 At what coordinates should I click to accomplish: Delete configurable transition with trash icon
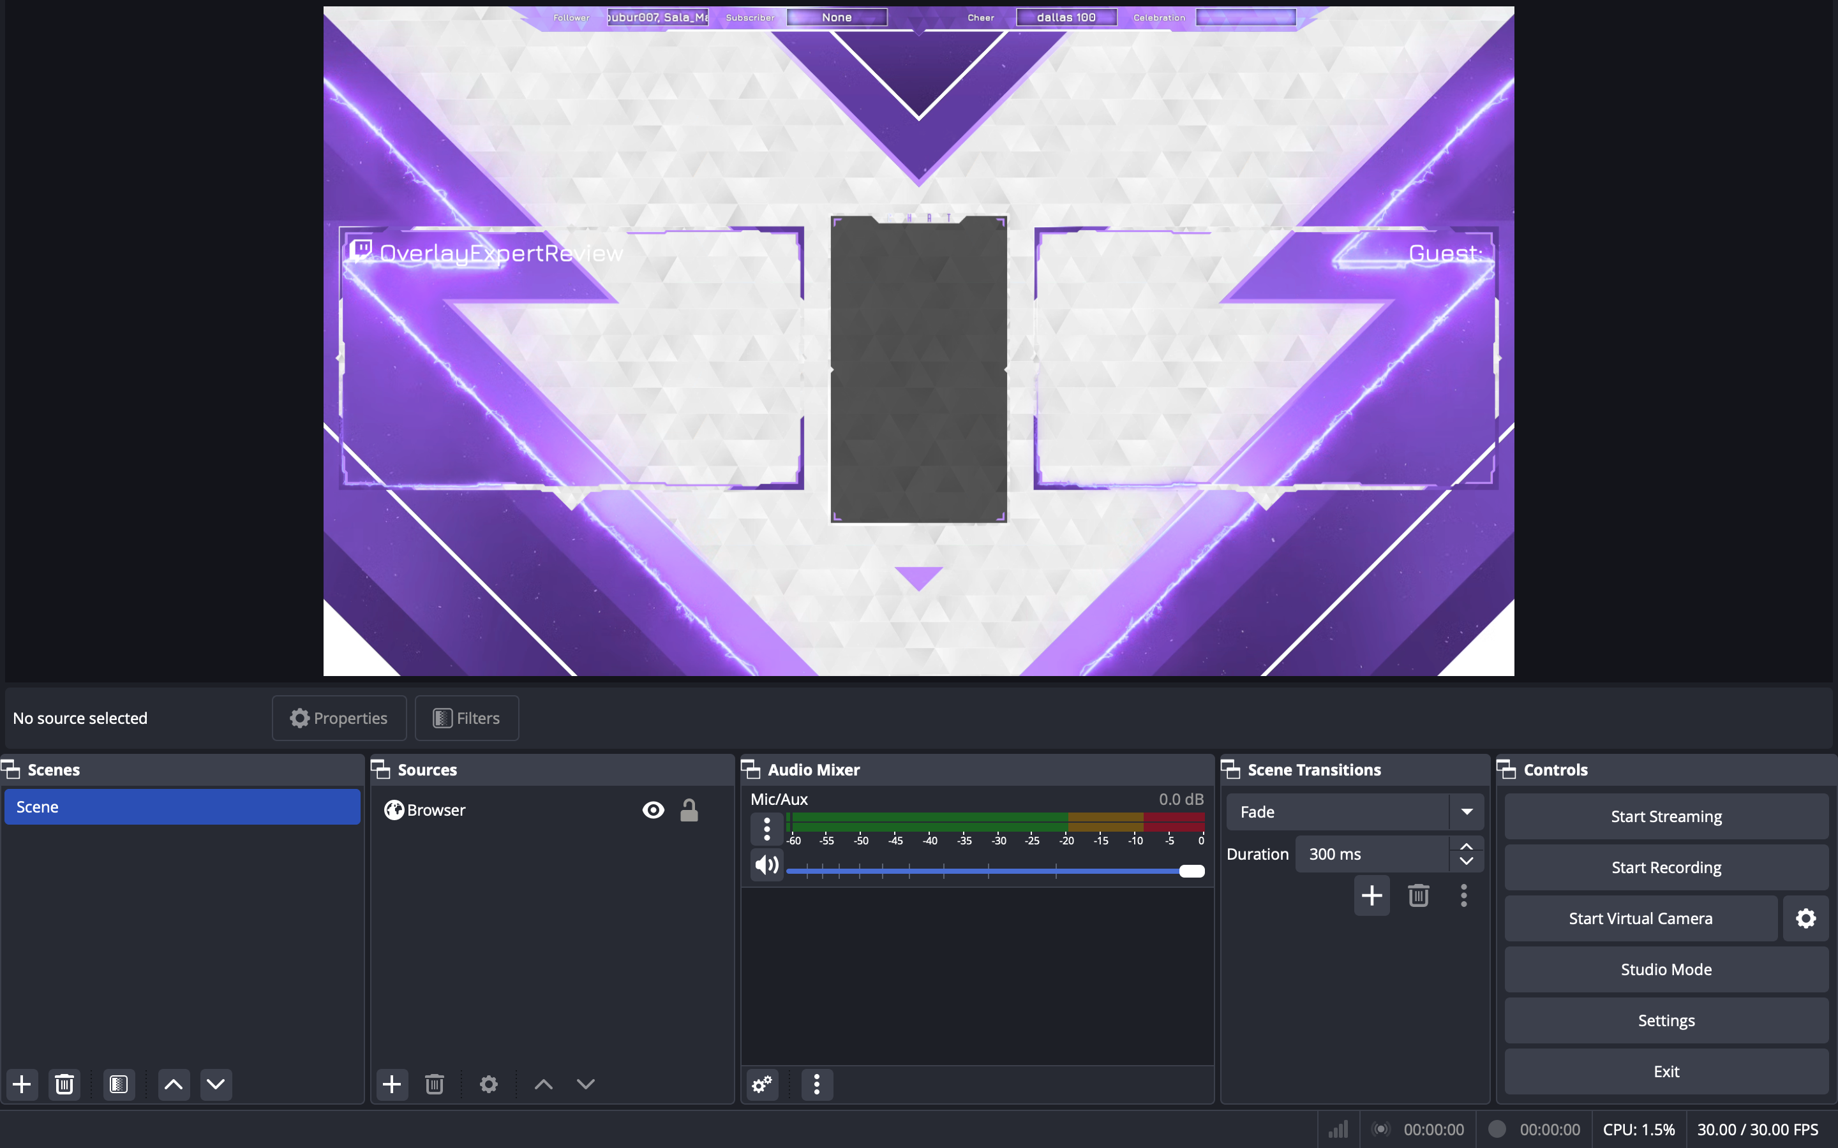coord(1418,896)
